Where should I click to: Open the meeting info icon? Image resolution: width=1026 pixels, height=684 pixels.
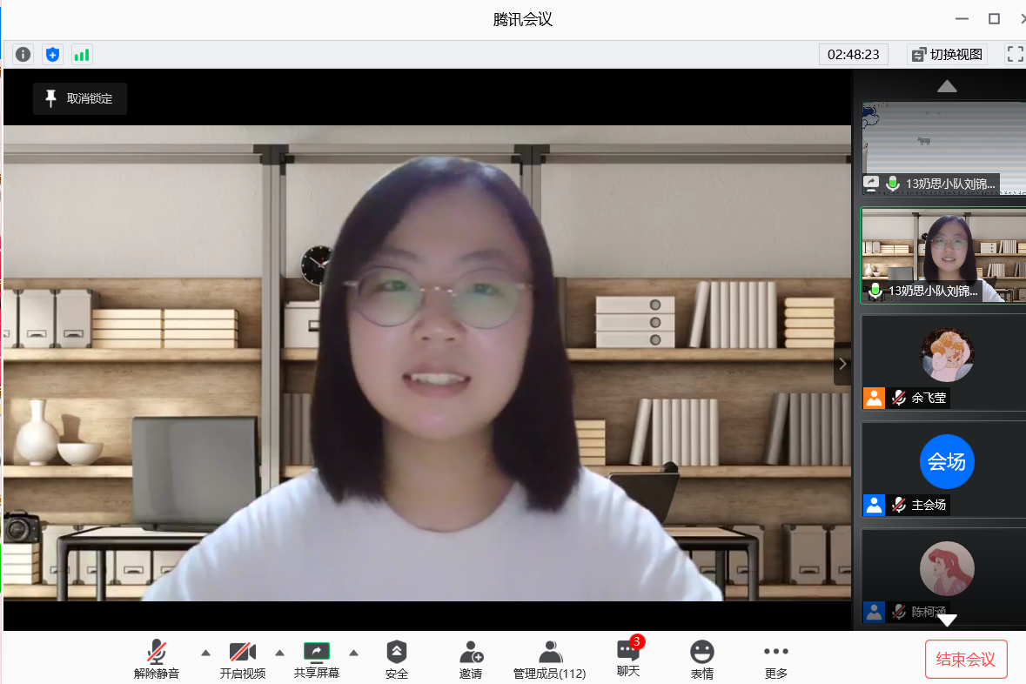point(23,54)
